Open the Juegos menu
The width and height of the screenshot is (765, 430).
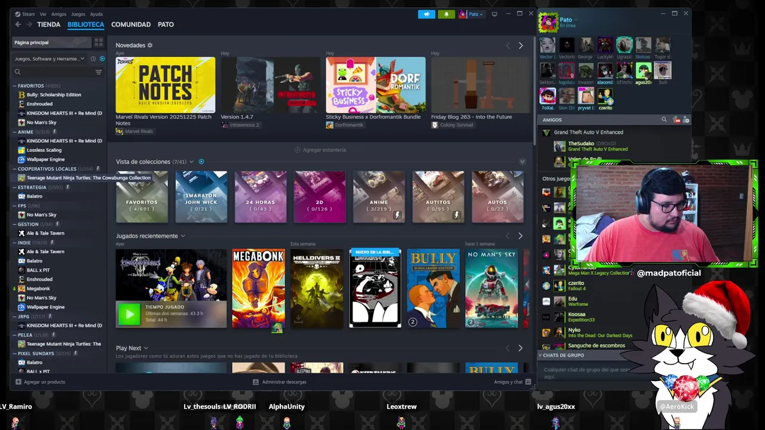tap(78, 14)
